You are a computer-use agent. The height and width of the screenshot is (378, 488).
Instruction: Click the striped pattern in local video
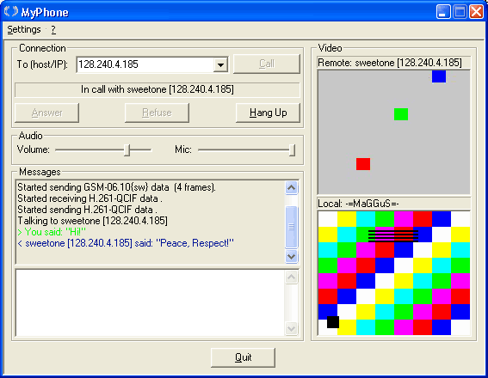(x=393, y=235)
